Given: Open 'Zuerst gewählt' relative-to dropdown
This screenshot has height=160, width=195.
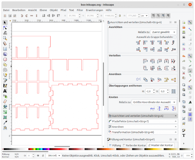Looking at the screenshot, I should (164, 32).
